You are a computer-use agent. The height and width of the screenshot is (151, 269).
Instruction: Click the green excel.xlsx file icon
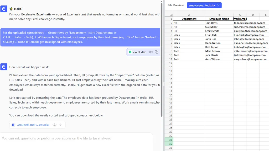130,52
